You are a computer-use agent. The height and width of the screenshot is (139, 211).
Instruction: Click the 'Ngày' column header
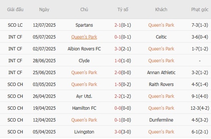pyautogui.click(x=44, y=10)
